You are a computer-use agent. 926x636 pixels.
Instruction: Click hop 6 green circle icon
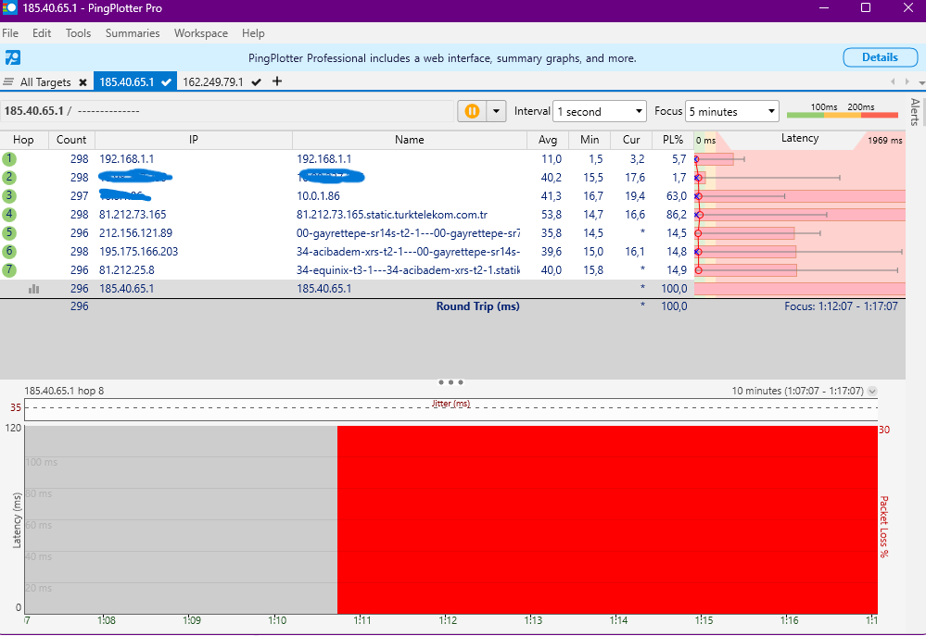[9, 251]
